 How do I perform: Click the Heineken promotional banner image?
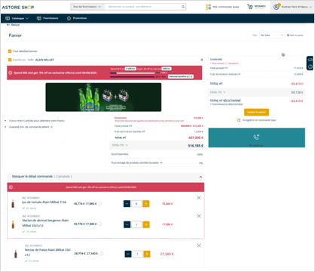(x=103, y=97)
